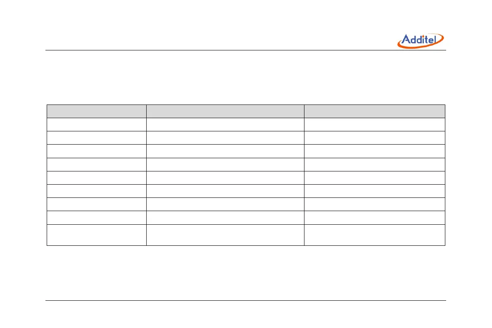Click the gray header cell of the first column

click(x=96, y=111)
